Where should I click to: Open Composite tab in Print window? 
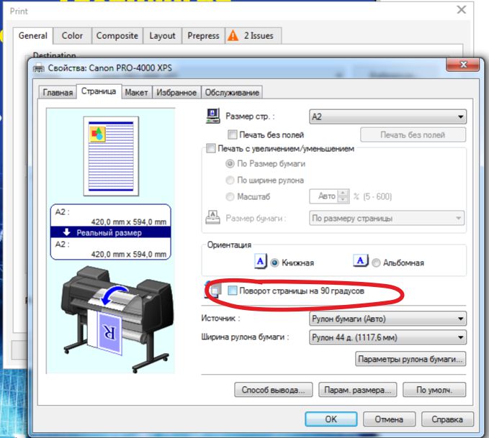(x=117, y=35)
